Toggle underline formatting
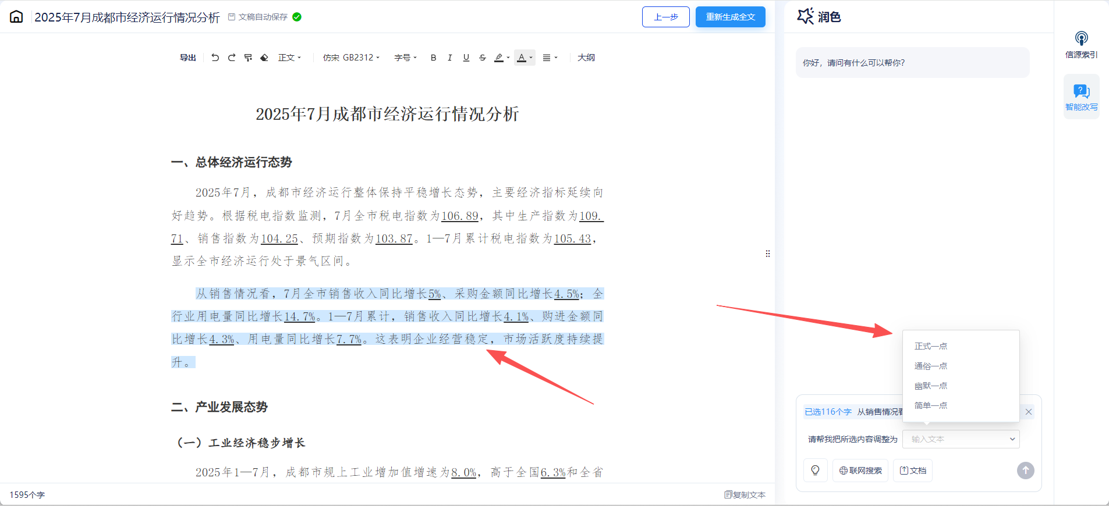 point(466,58)
